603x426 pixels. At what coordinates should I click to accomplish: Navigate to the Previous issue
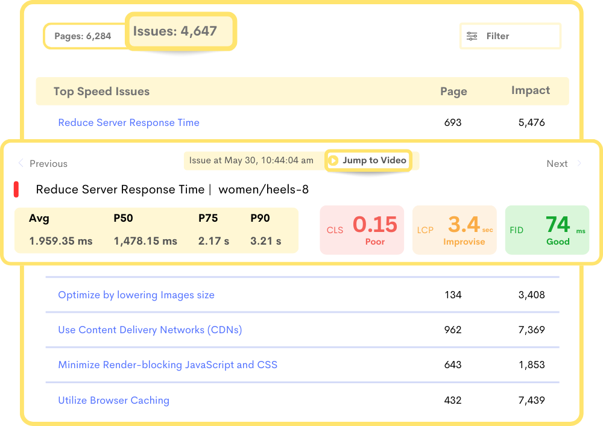pyautogui.click(x=48, y=163)
